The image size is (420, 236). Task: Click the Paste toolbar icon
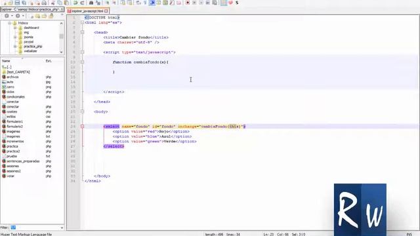coord(66,3)
